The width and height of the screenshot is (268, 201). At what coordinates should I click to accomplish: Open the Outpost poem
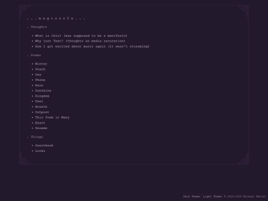pos(42,112)
